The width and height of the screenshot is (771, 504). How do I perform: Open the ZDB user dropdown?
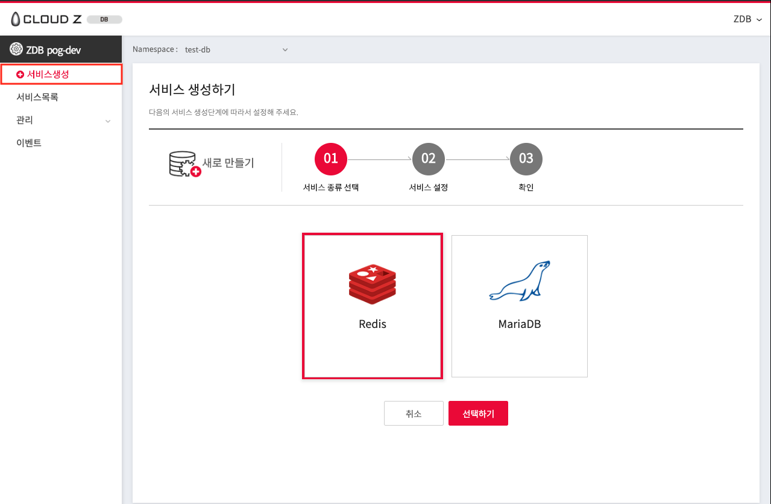pyautogui.click(x=747, y=19)
